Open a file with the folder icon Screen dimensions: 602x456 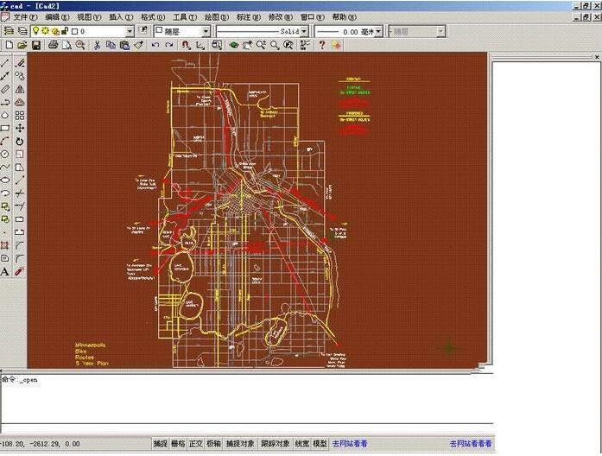click(22, 45)
